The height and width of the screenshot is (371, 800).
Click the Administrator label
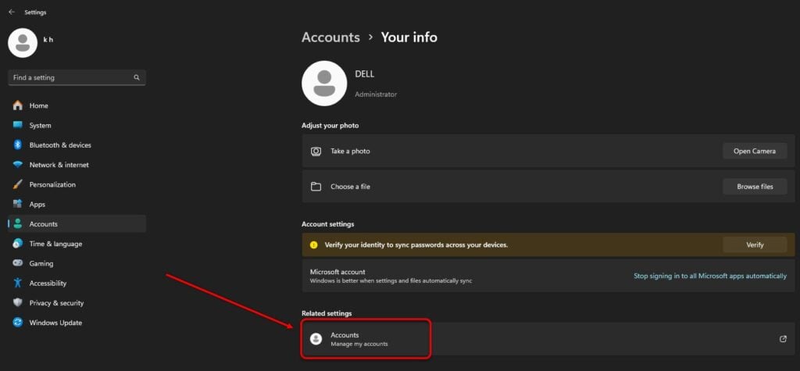(376, 95)
